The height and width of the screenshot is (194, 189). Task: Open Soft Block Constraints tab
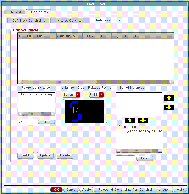(x=29, y=21)
